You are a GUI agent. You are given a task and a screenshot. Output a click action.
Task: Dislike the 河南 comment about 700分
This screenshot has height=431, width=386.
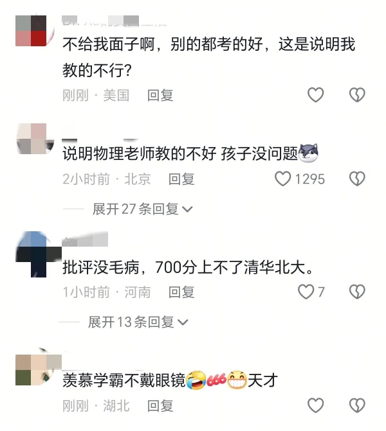[x=357, y=292]
